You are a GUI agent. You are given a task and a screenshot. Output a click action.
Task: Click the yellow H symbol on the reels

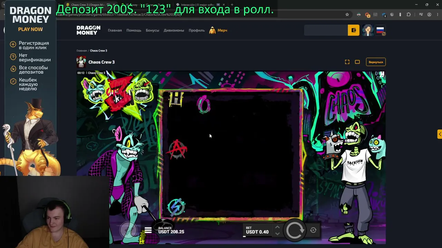176,100
